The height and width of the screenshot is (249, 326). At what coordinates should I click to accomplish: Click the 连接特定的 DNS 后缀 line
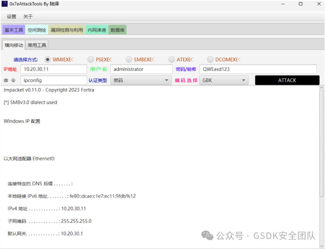pyautogui.click(x=40, y=184)
